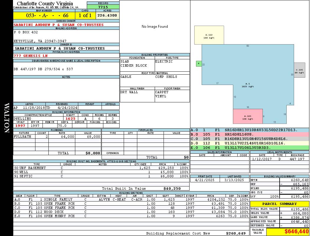310x236 pixels.
Task: Select foundation type 'CINDER BLOCK'
Action: tap(134, 65)
